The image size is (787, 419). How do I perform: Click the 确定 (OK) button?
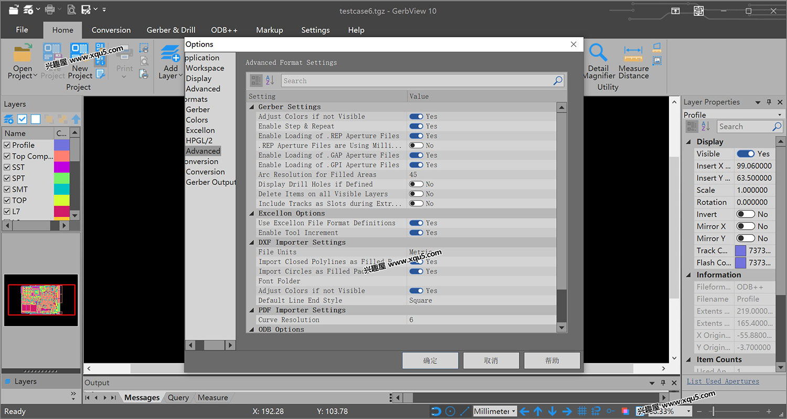click(430, 360)
